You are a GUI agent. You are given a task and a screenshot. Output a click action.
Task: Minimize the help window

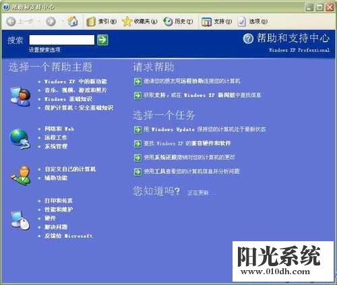[x=309, y=7]
